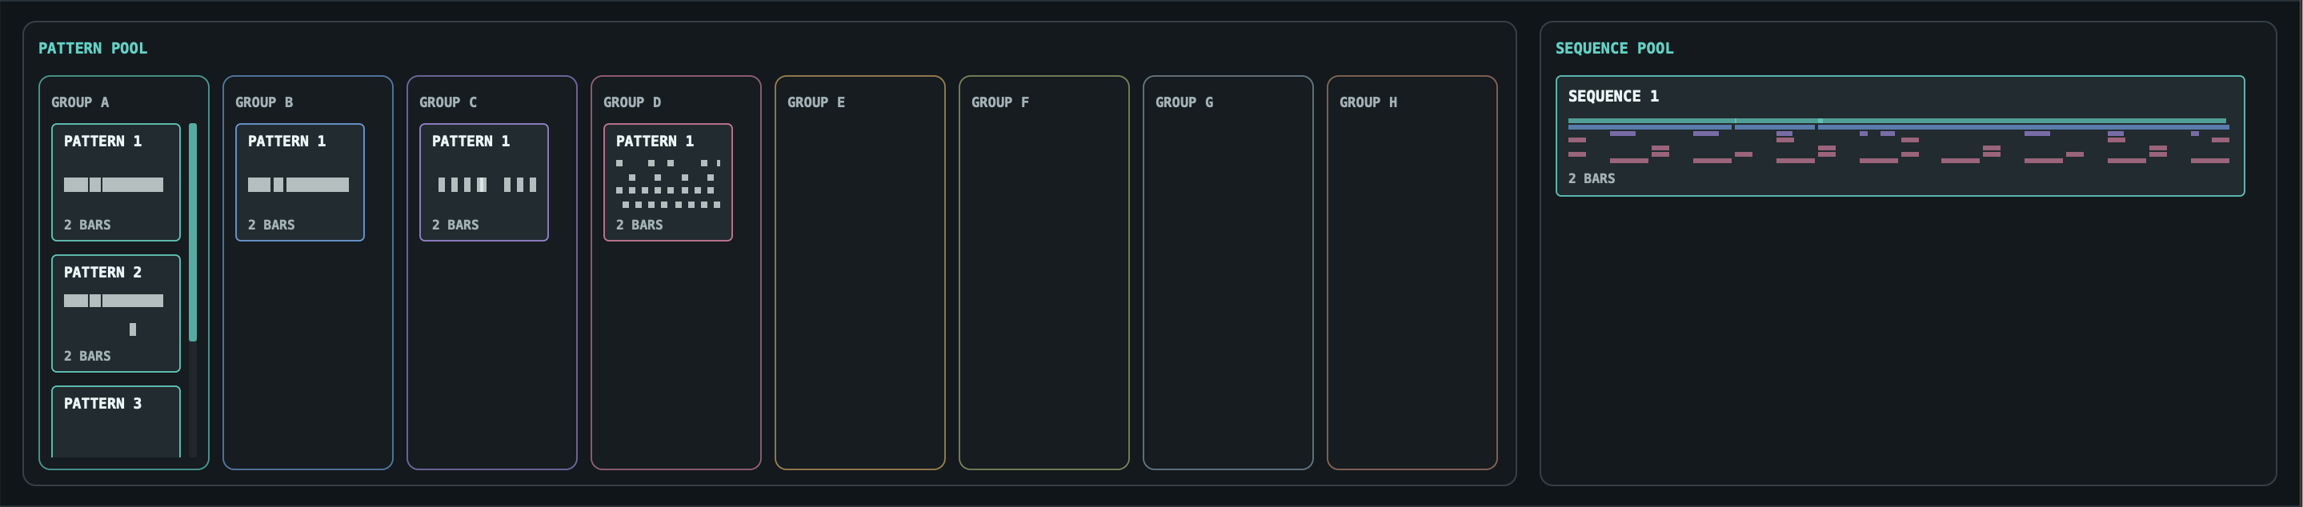Select Pattern 2 in Group A
Screen dimensions: 2303x507
115,313
